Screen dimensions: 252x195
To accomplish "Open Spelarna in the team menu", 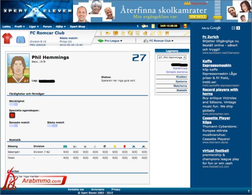I will pyautogui.click(x=181, y=82).
